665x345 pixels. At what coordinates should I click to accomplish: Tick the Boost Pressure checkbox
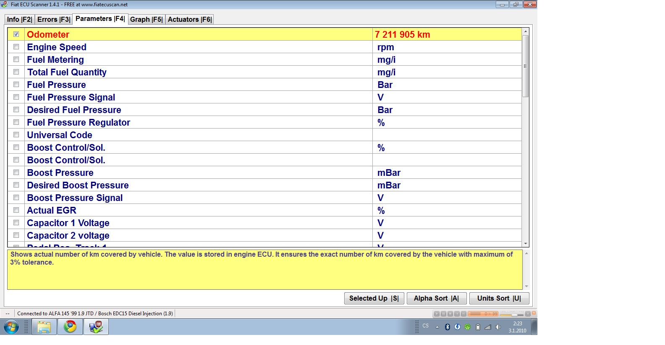tap(16, 172)
